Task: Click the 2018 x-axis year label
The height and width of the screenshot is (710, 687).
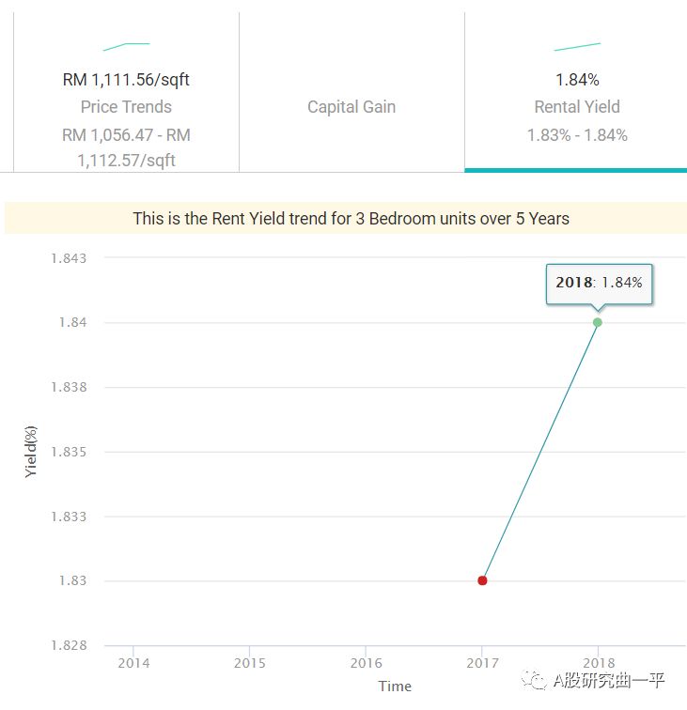Action: point(598,662)
